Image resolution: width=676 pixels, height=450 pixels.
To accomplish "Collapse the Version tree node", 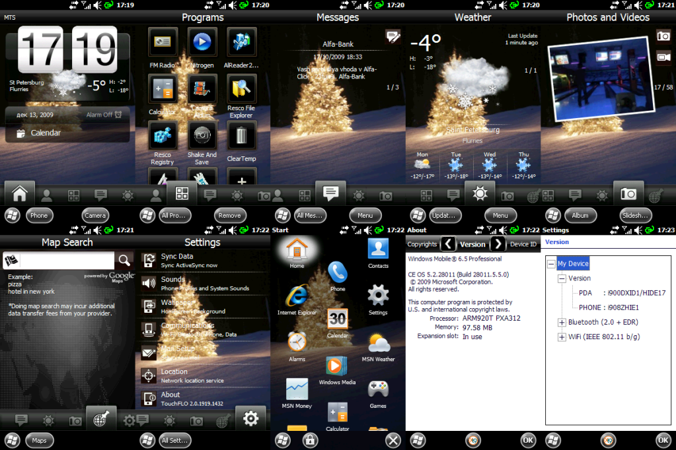I will click(x=562, y=278).
